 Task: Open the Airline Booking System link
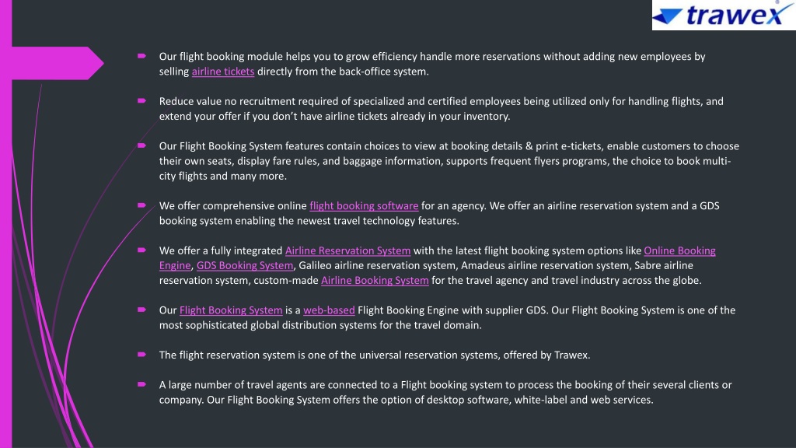tap(375, 280)
